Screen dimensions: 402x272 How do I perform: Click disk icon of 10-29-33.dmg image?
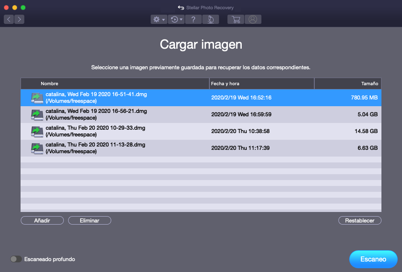(37, 131)
